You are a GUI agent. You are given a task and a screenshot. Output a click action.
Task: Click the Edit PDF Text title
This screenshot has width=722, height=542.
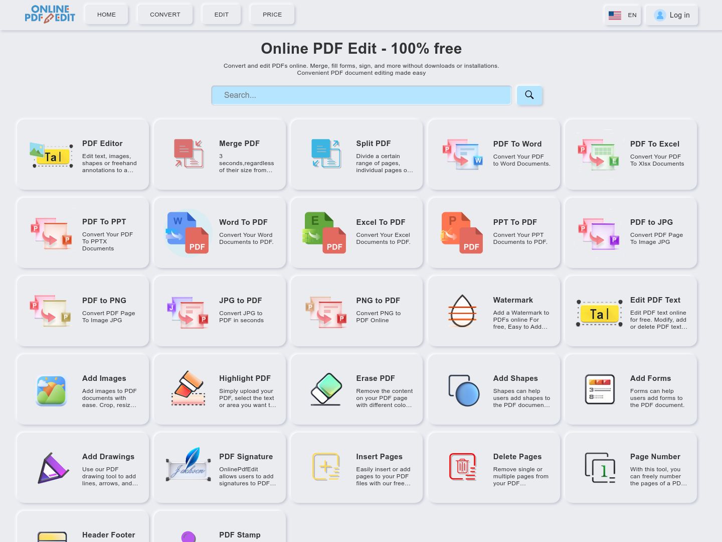click(x=655, y=300)
